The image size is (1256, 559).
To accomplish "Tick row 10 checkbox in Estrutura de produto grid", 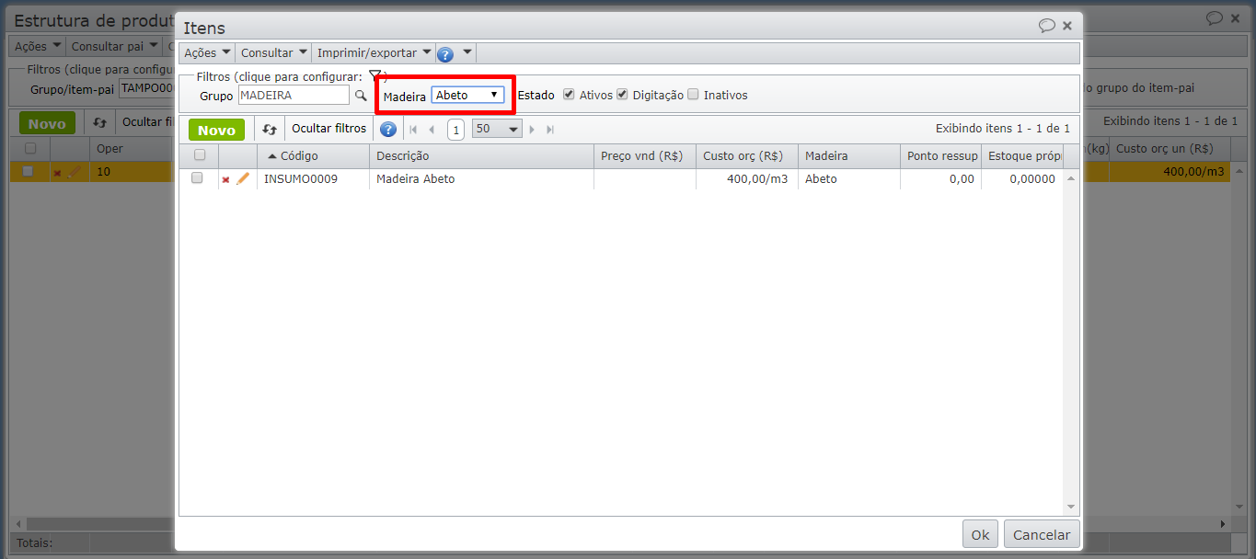I will 28,171.
